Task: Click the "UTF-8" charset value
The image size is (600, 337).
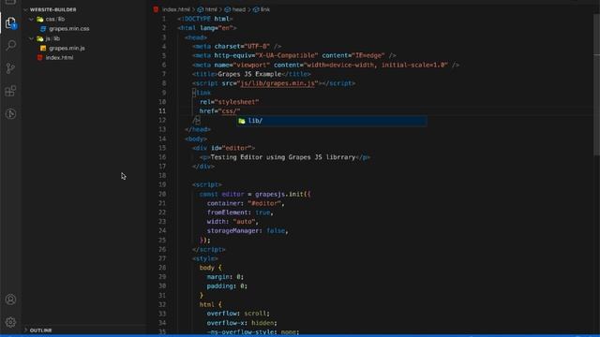Action: [x=257, y=46]
